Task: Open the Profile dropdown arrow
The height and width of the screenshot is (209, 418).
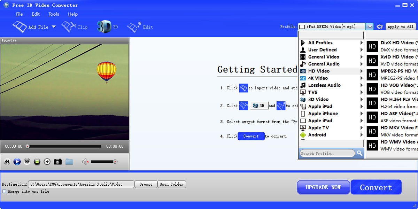Action: pos(370,26)
